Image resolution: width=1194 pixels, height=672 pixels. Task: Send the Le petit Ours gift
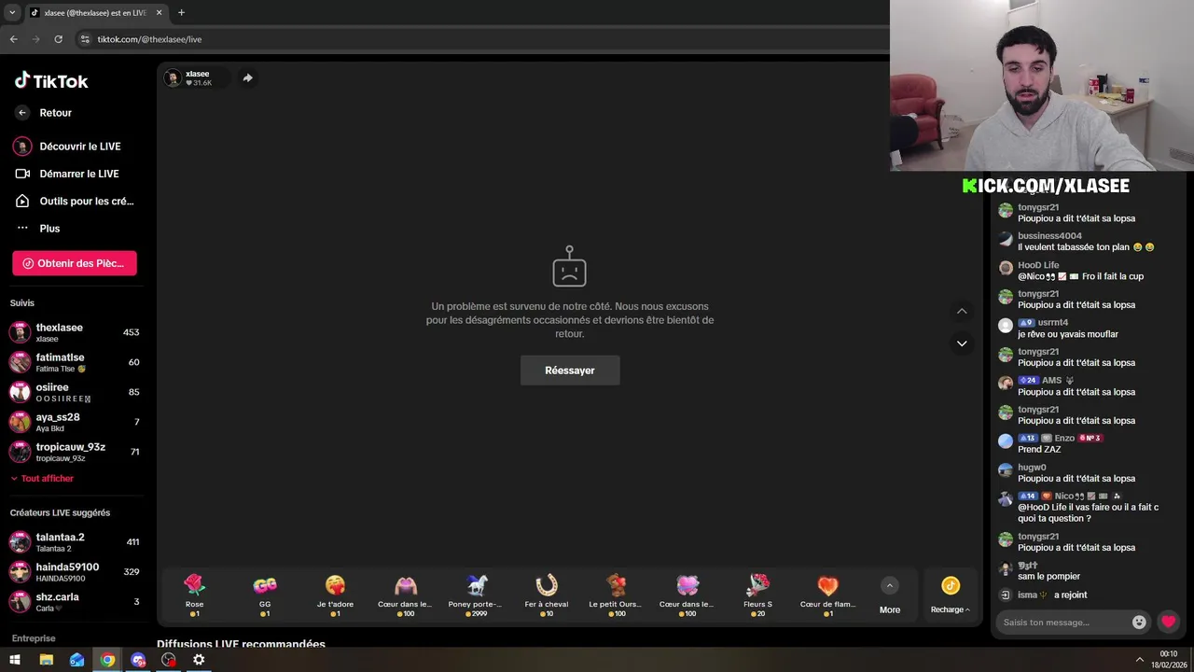pyautogui.click(x=616, y=595)
